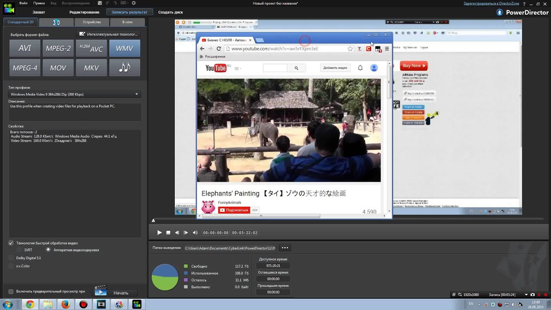Open Firefox from the Windows taskbar
Screen dimensions: 551x310
pos(65,304)
